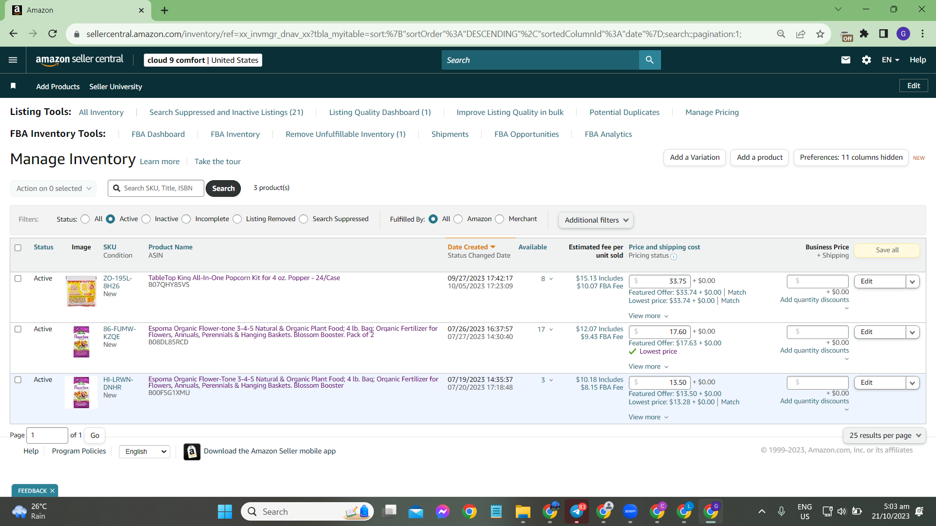This screenshot has width=936, height=526.
Task: Tick the select-all checkbox in table header
Action: (x=18, y=248)
